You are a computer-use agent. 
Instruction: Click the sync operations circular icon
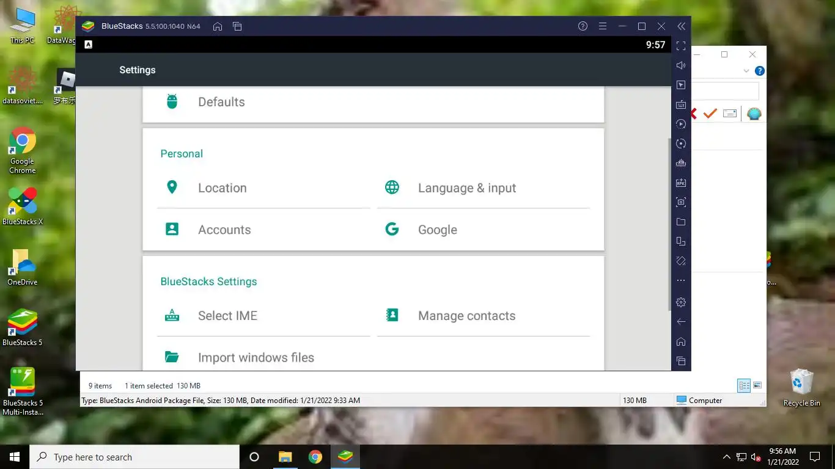point(681,144)
